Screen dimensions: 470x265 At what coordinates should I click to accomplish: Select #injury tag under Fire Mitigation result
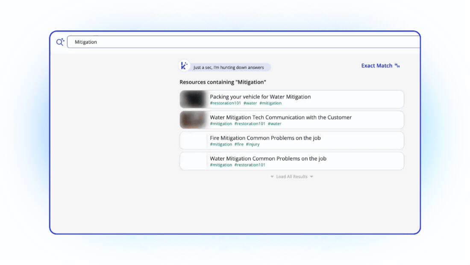(x=253, y=144)
